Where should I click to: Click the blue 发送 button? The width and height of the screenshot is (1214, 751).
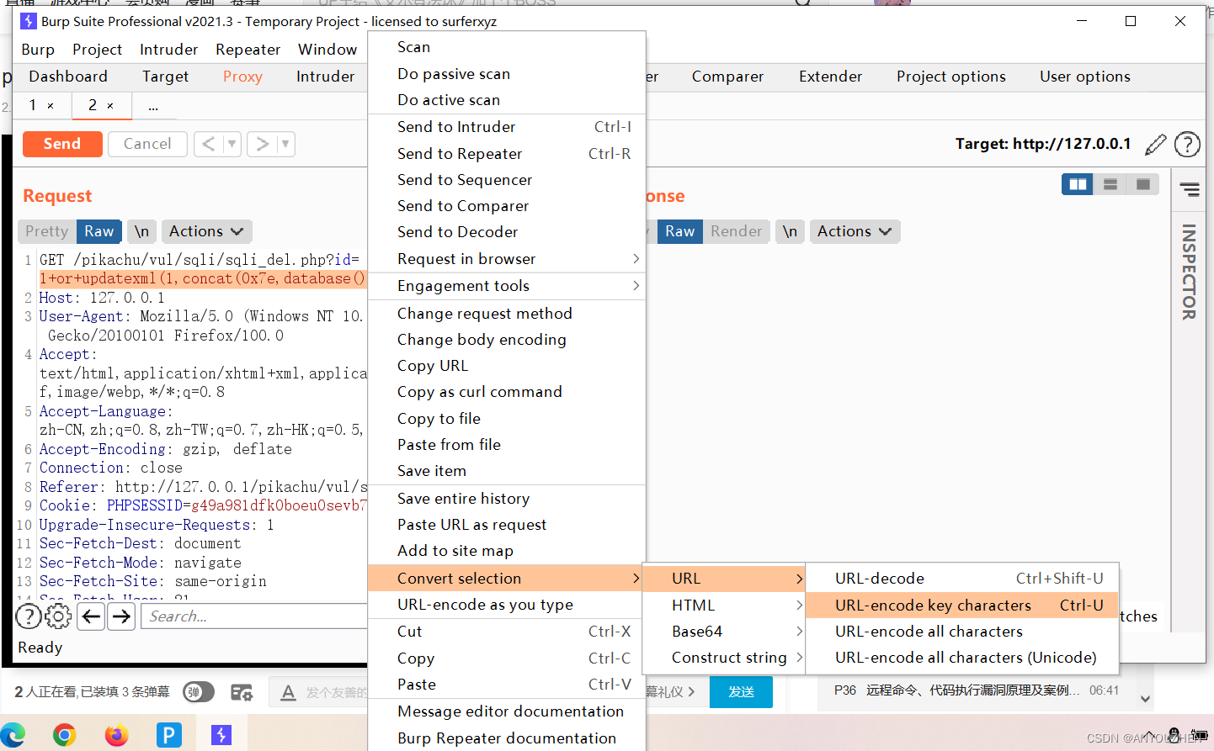[741, 691]
